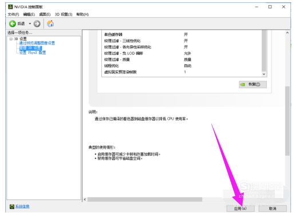Image resolution: width=296 pixels, height=213 pixels.
Task: Click the 3D 设置 tree root label
Action: point(21,39)
